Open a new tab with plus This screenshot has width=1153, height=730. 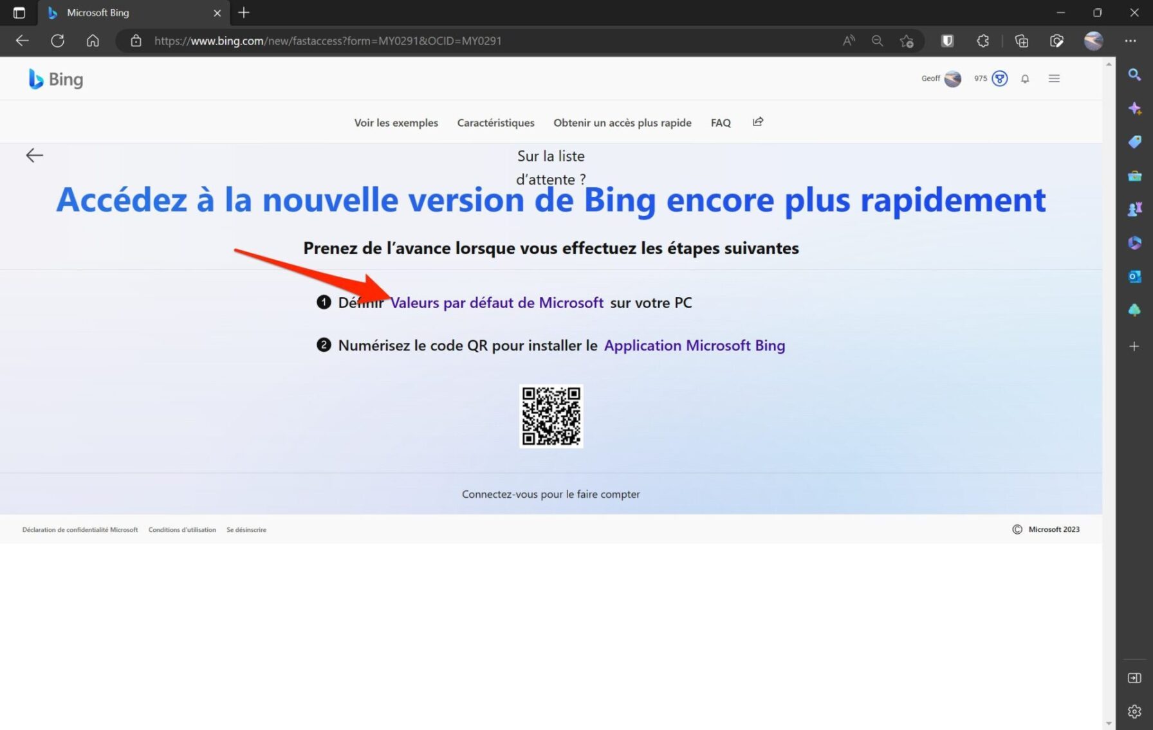coord(244,13)
